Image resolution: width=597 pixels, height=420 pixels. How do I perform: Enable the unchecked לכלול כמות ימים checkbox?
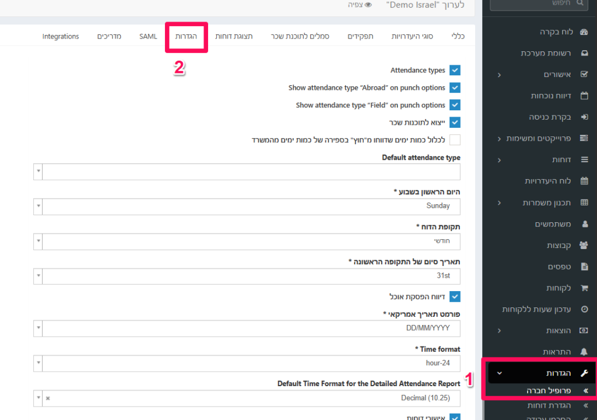(x=455, y=140)
